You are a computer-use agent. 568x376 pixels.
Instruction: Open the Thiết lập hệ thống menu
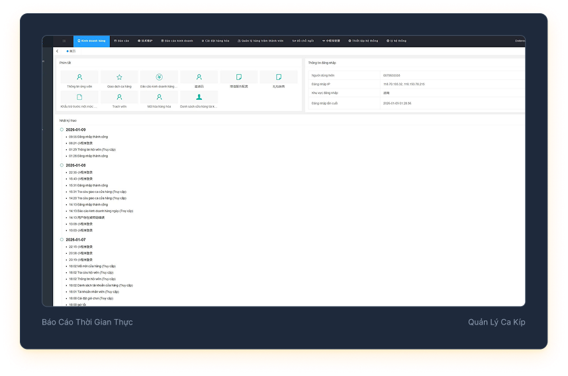tap(363, 41)
